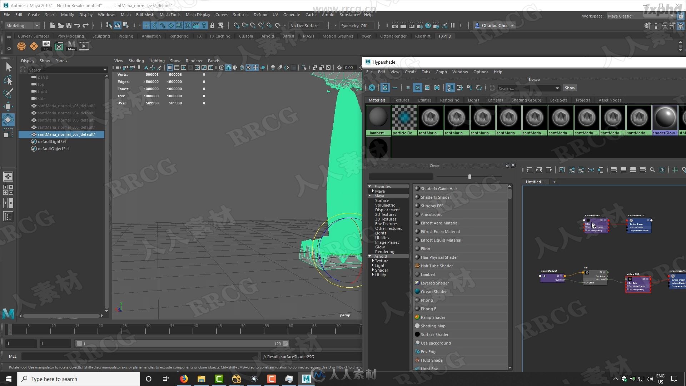Open the Charles Cho account dropdown
Screen dimensions: 686x386
pyautogui.click(x=494, y=25)
